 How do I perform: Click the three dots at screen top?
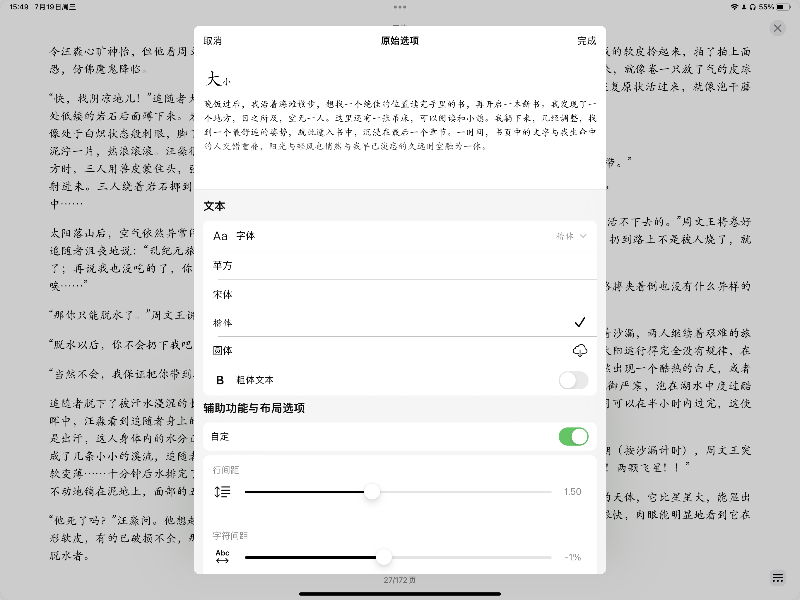click(400, 7)
